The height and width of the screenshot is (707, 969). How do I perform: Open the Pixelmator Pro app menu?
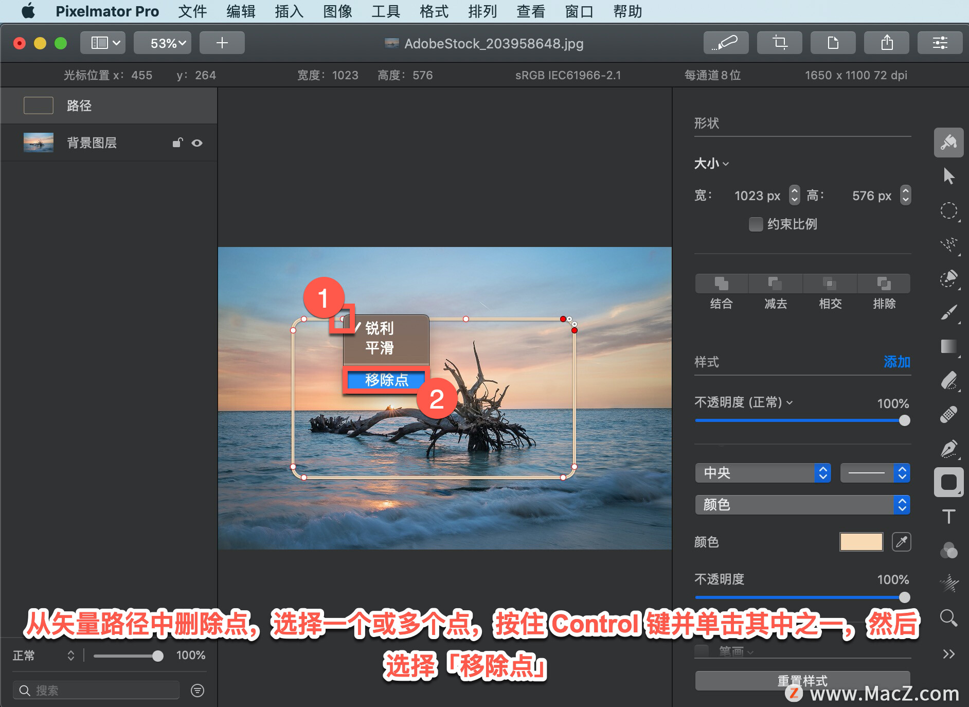click(x=107, y=11)
